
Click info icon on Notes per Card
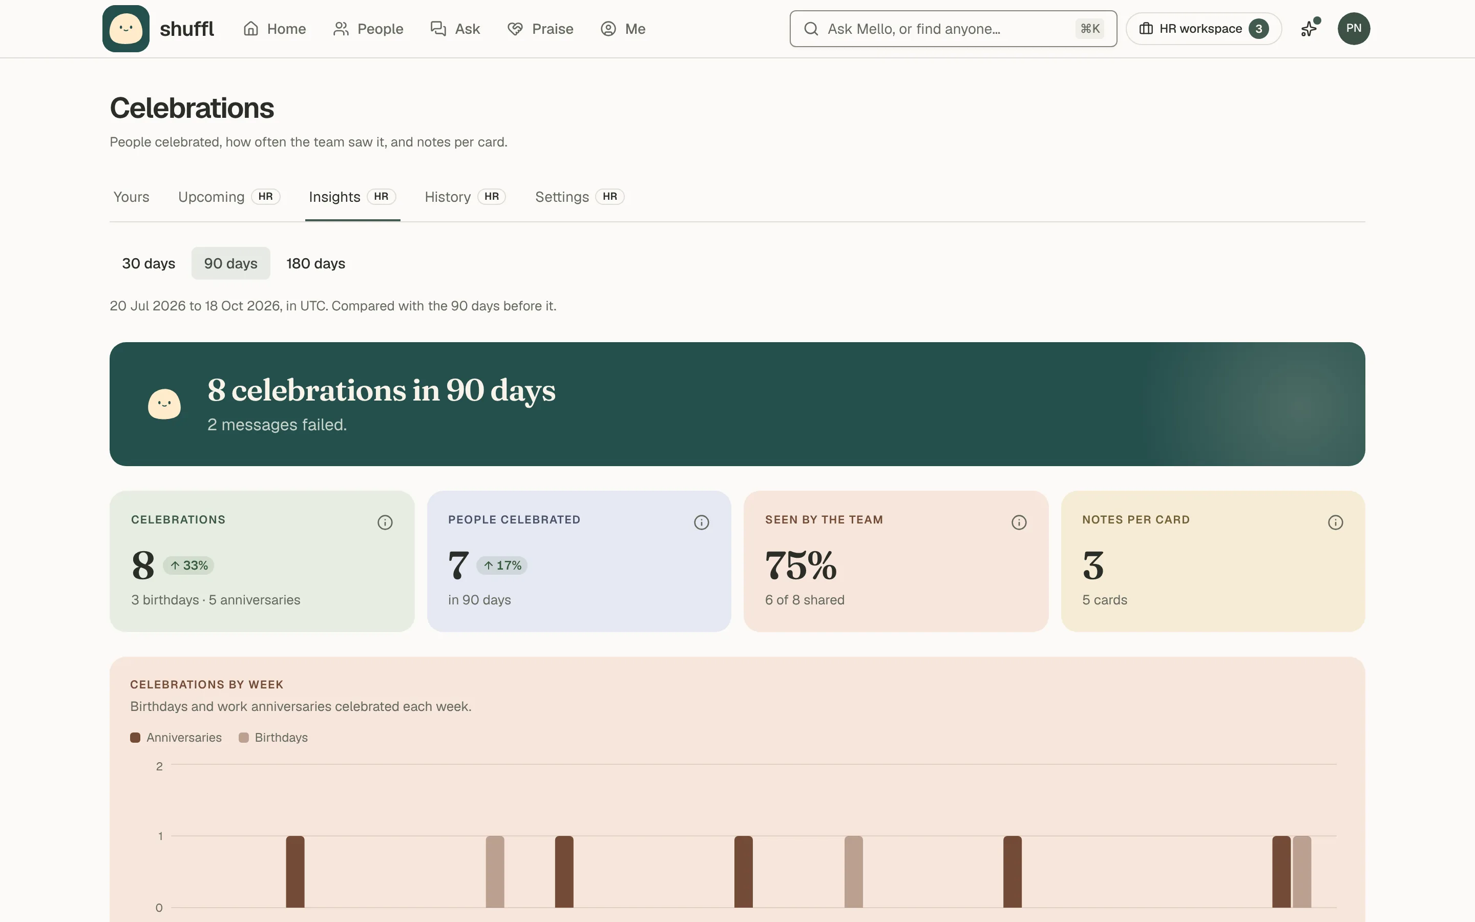(x=1335, y=522)
